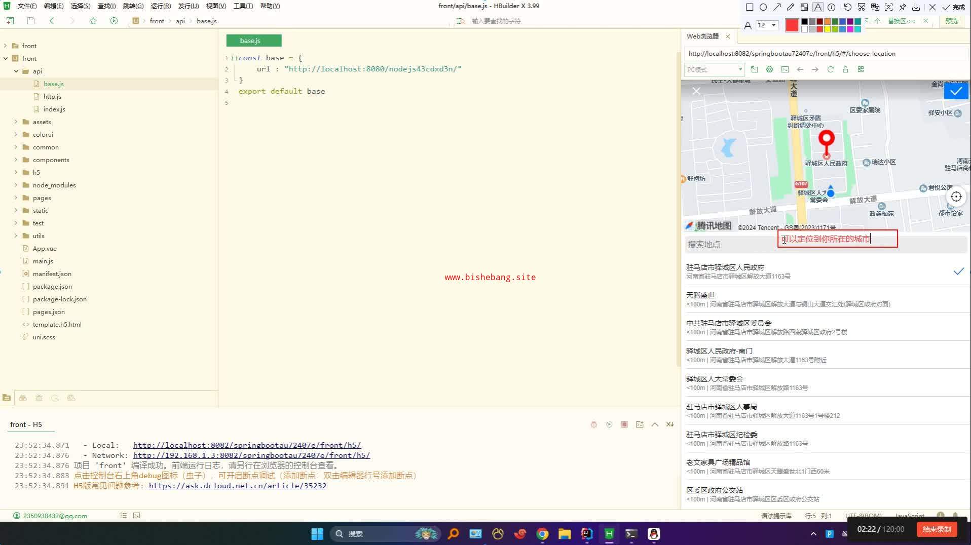Select the pencil drawing tool
971x545 pixels.
pos(791,7)
